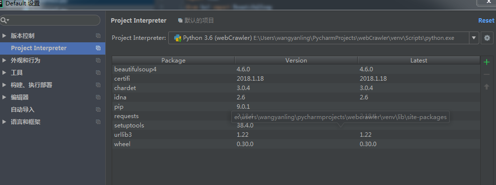Click the Latest column header
The height and width of the screenshot is (185, 496).
coord(419,61)
